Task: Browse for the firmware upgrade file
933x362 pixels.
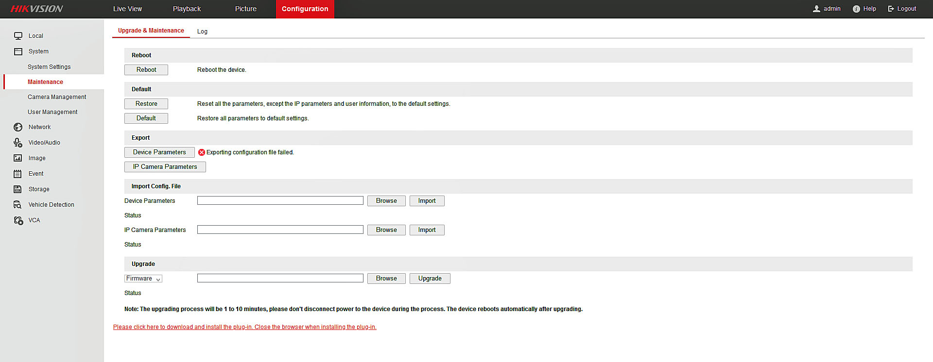Action: (386, 279)
